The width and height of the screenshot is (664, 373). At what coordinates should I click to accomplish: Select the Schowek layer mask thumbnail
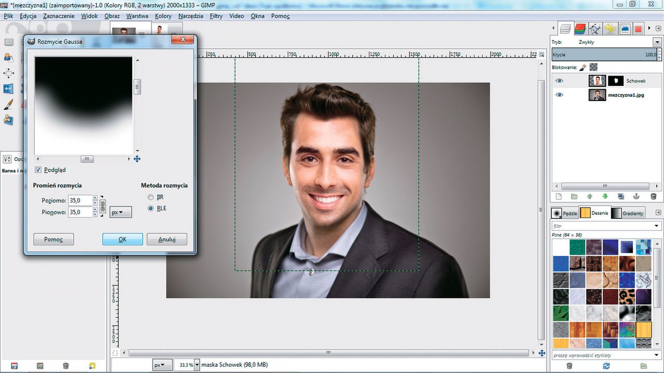click(x=616, y=81)
